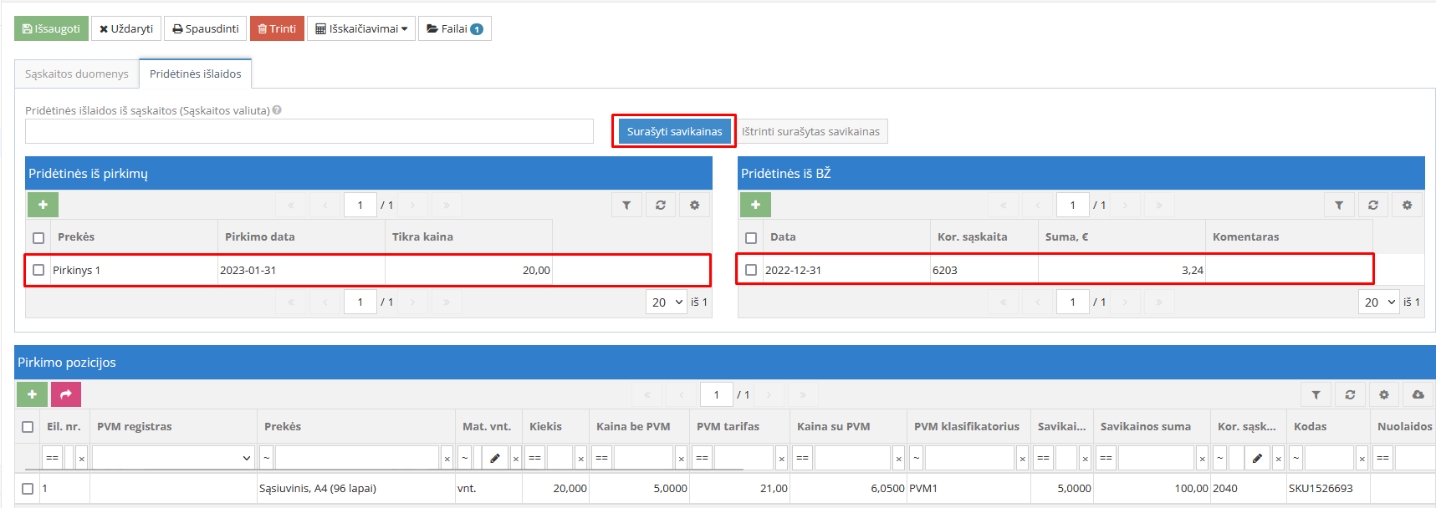This screenshot has width=1436, height=508.
Task: Open Išskaičiavimai dropdown menu
Action: tap(361, 28)
